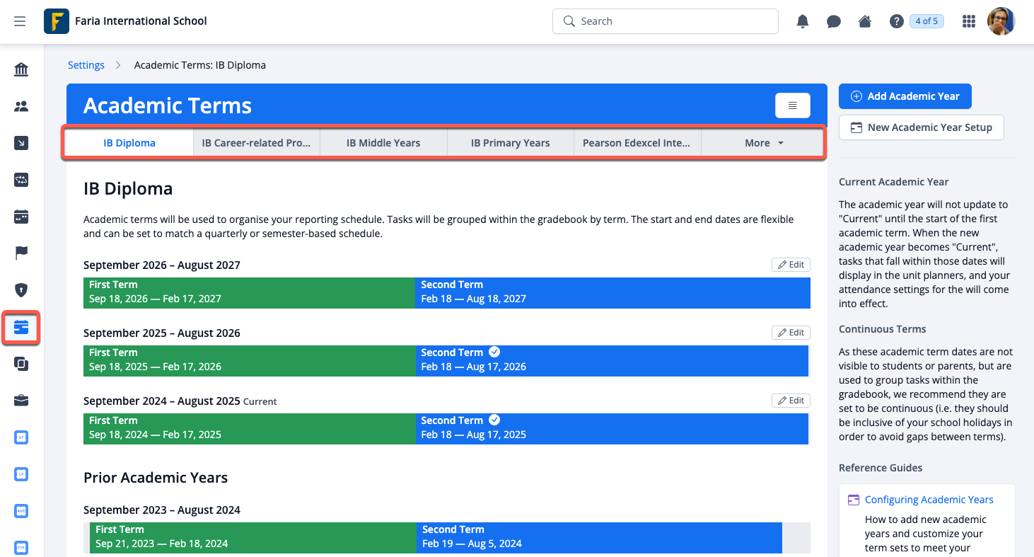
Task: Open the briefcase sidebar icon
Action: 21,401
